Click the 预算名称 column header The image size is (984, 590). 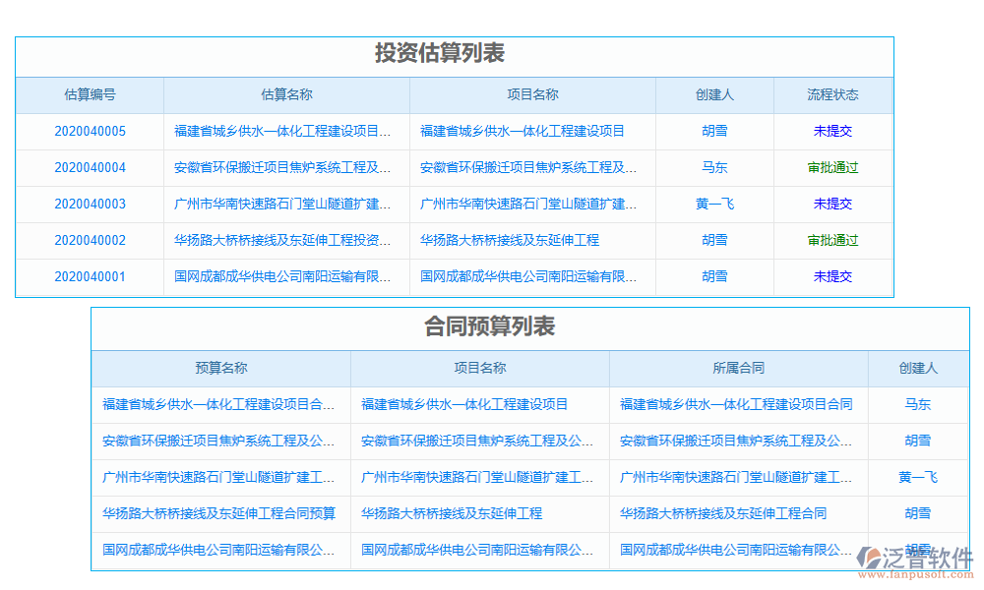221,369
